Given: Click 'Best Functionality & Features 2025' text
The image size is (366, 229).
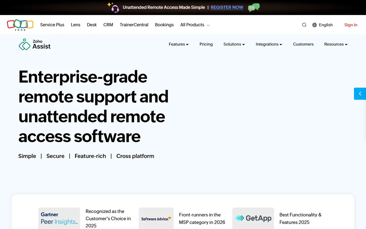Looking at the screenshot, I should coord(300,218).
